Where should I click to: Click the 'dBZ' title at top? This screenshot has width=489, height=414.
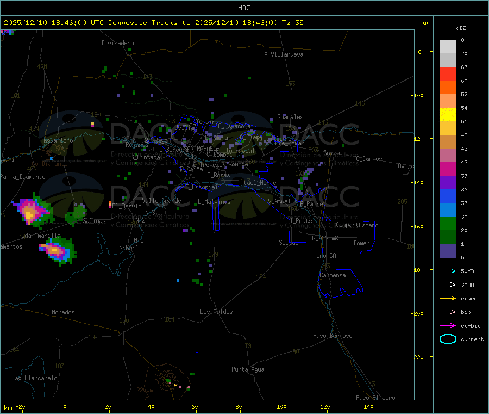[x=244, y=8]
